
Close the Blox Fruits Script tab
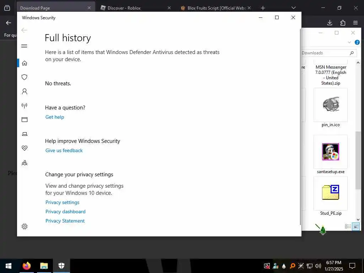click(249, 8)
